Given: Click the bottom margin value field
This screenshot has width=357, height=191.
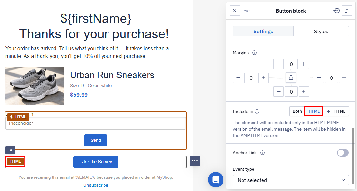Looking at the screenshot, I should (291, 92).
